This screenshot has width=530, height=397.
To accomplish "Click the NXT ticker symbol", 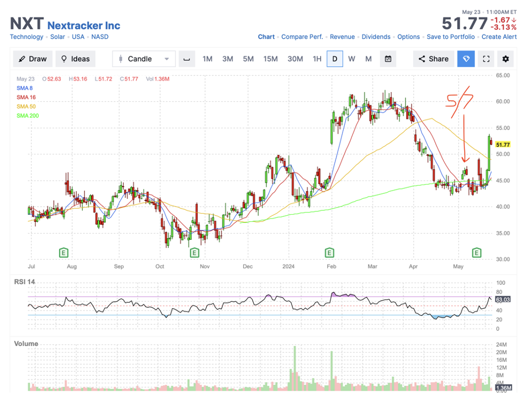I will (x=27, y=24).
